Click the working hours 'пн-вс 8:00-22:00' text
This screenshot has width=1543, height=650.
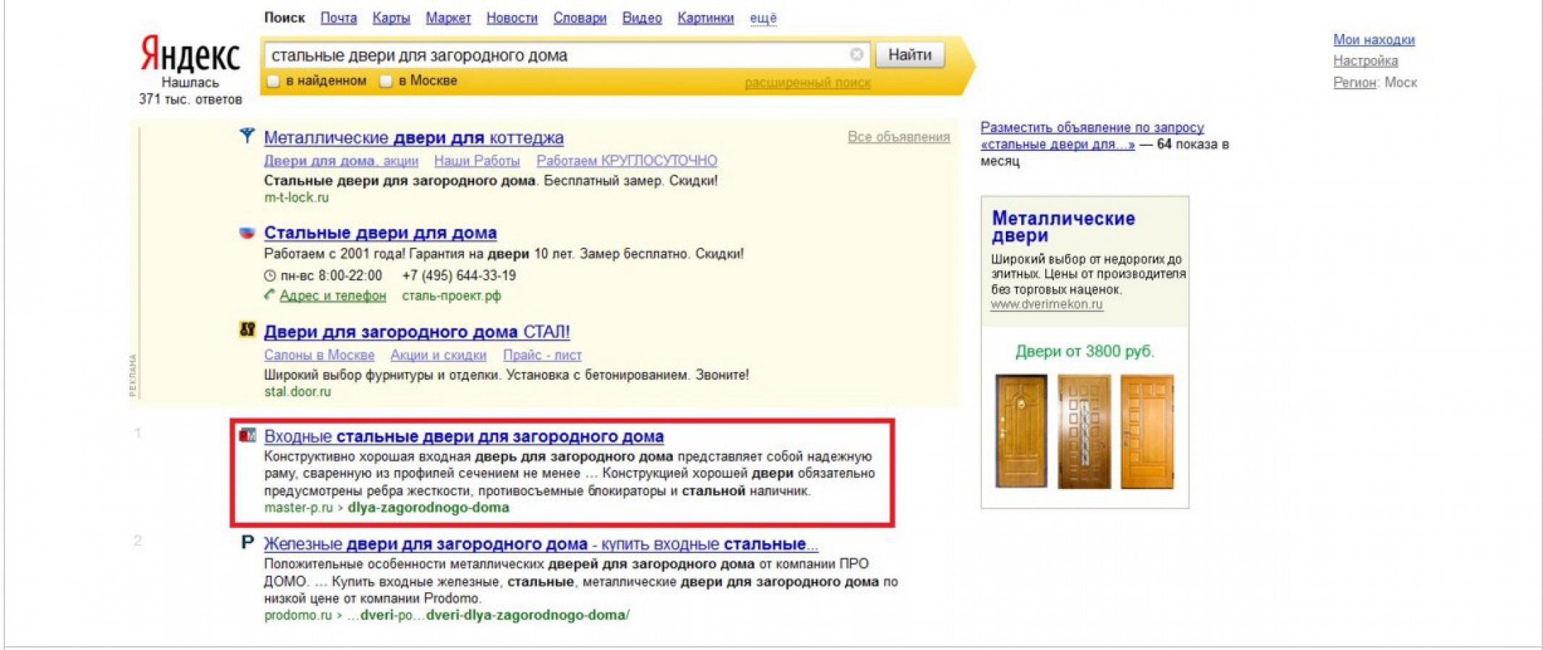[x=331, y=275]
